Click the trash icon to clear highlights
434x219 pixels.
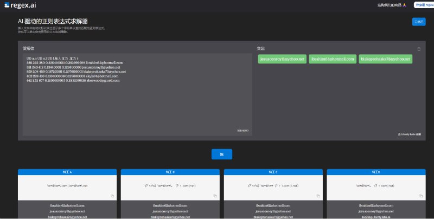pyautogui.click(x=419, y=49)
